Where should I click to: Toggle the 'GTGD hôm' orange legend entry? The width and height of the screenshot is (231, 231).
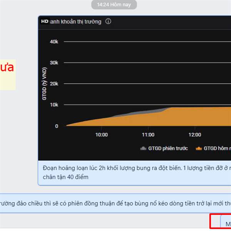(x=213, y=148)
